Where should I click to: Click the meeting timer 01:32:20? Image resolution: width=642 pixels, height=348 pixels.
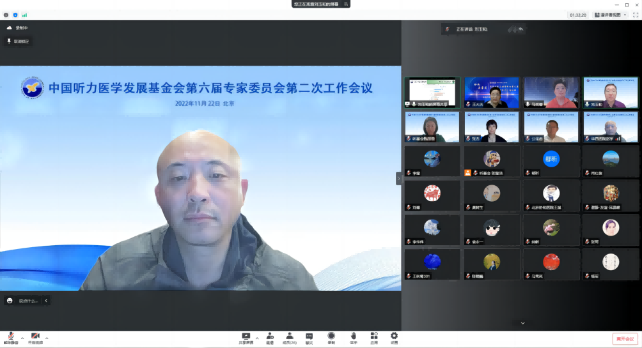click(577, 15)
